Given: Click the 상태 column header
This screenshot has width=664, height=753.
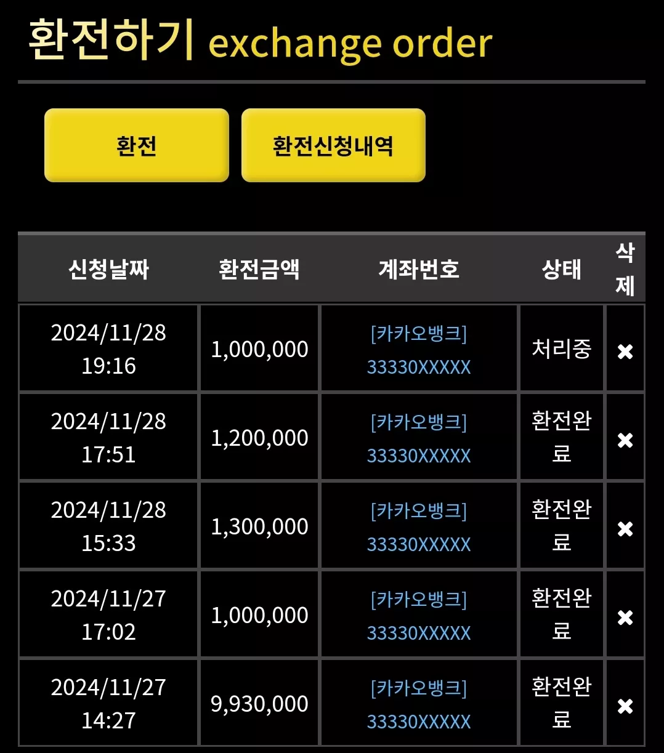Looking at the screenshot, I should click(x=561, y=269).
